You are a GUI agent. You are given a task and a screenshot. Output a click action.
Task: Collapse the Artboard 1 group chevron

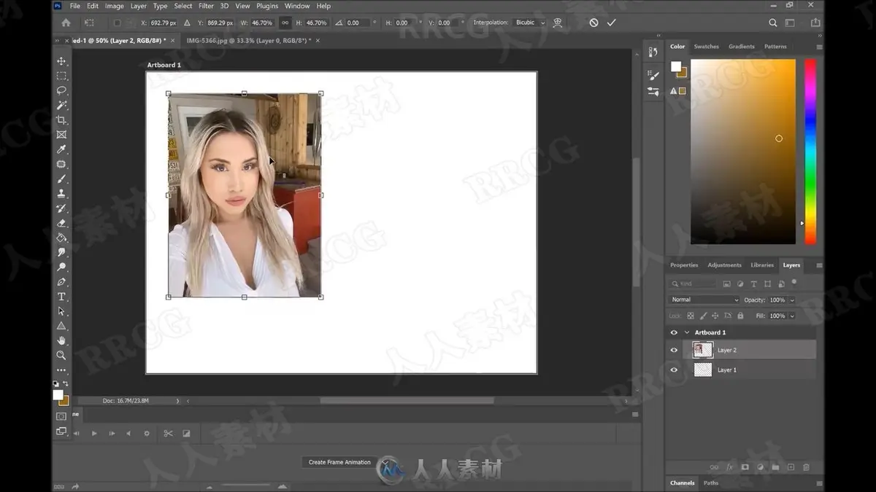point(687,332)
